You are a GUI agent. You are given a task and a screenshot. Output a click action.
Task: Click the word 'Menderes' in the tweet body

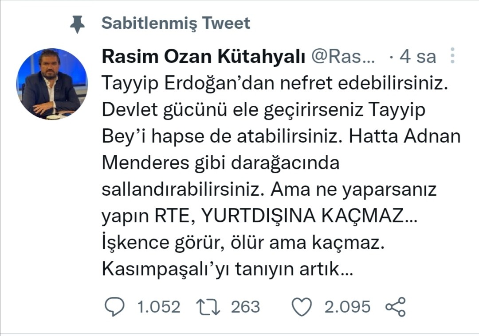141,162
